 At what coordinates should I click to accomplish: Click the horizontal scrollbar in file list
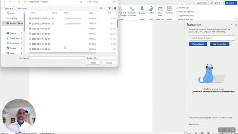coord(62,53)
